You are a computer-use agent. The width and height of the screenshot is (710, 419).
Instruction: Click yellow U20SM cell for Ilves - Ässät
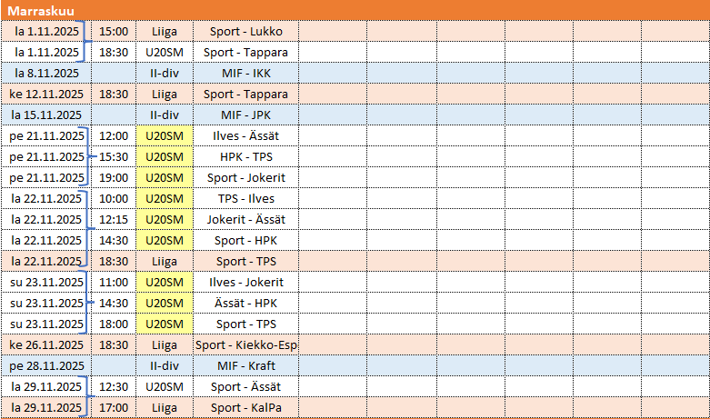pyautogui.click(x=165, y=135)
